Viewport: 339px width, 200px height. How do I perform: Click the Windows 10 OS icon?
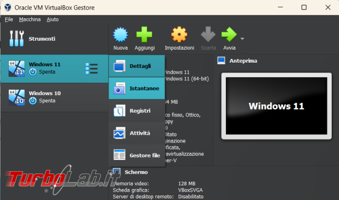pyautogui.click(x=17, y=98)
